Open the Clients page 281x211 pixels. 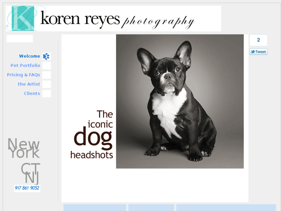[32, 94]
